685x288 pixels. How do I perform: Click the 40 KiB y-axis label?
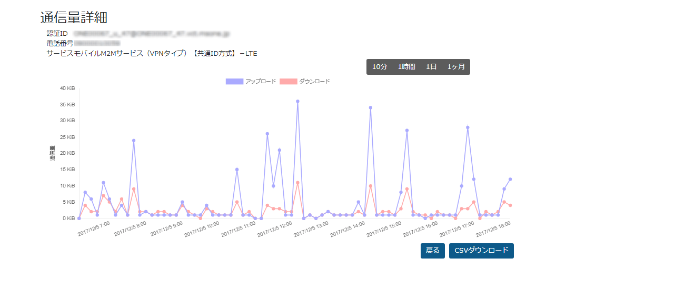[67, 88]
